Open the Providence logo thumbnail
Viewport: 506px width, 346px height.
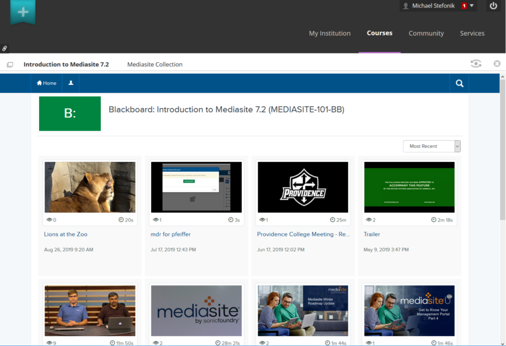click(303, 187)
